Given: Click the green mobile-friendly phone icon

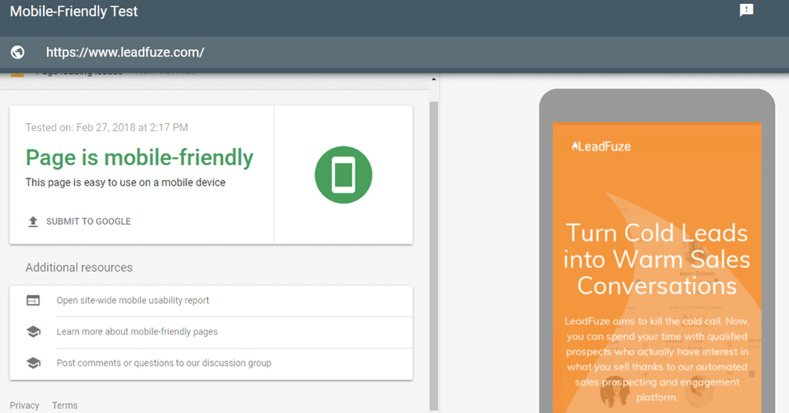Looking at the screenshot, I should click(x=344, y=175).
